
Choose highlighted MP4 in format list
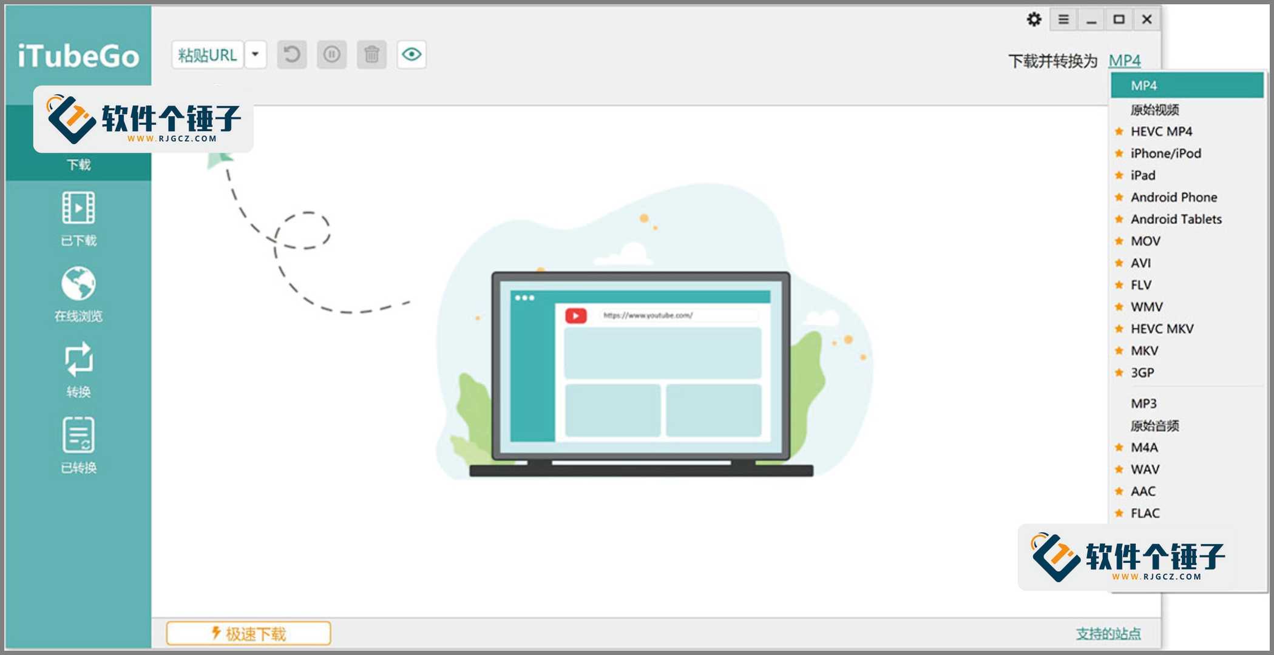click(x=1187, y=86)
